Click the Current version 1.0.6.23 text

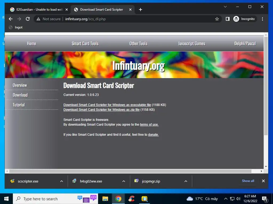tap(81, 95)
